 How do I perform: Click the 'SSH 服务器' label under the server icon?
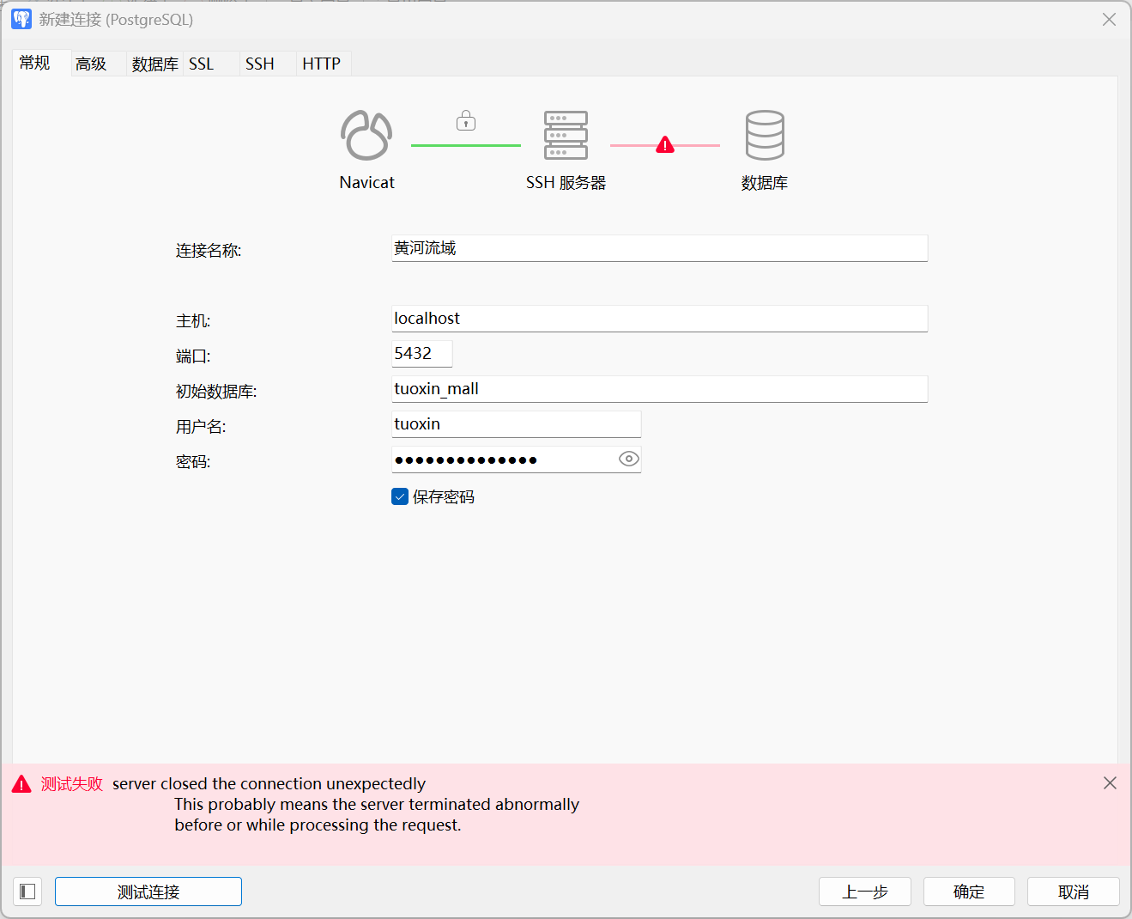[x=566, y=183]
